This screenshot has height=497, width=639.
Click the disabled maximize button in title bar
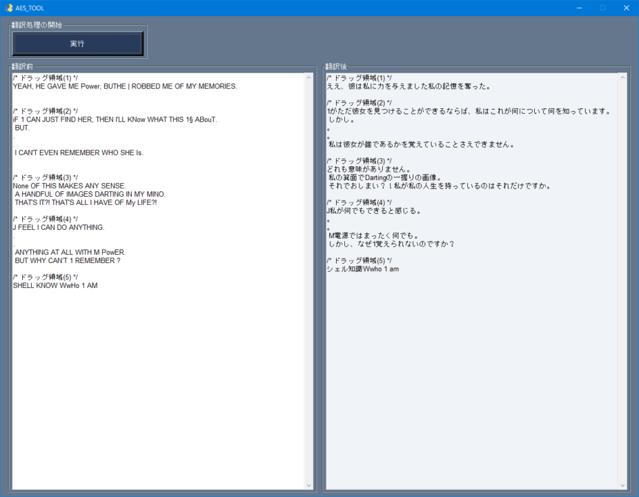(x=602, y=8)
